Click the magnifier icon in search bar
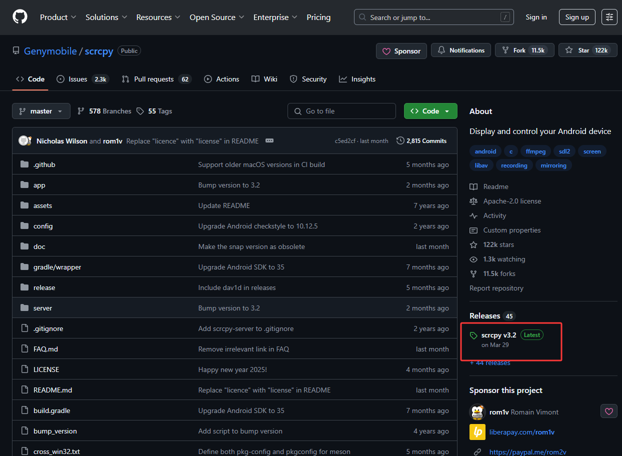The width and height of the screenshot is (622, 456). coord(363,17)
